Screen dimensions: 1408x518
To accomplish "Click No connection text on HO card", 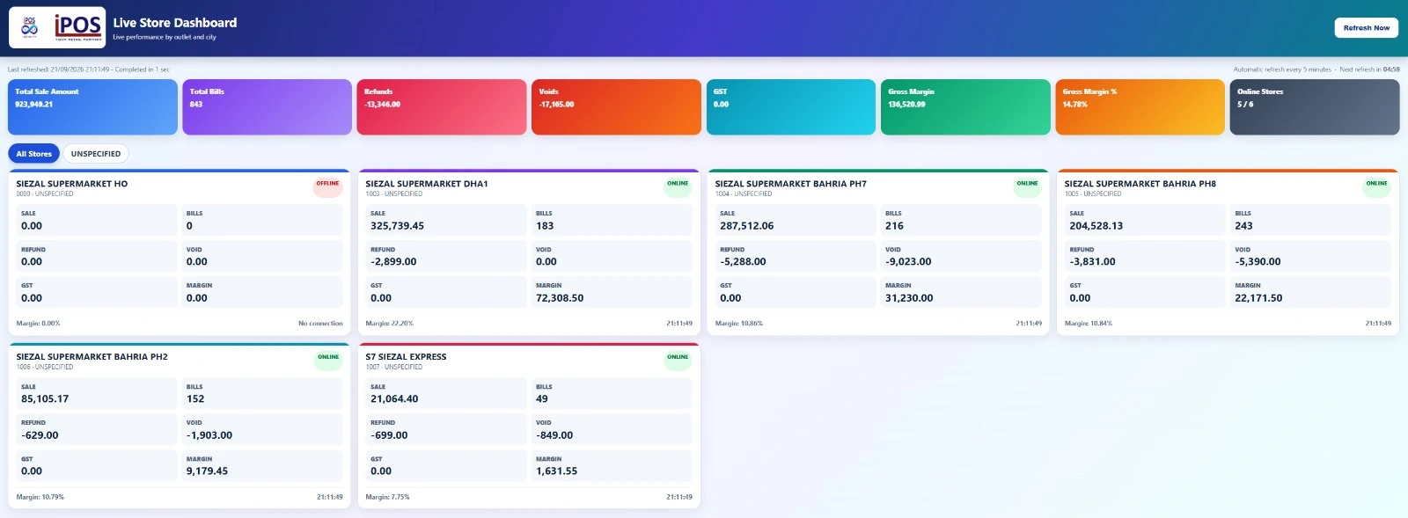I will 320,324.
